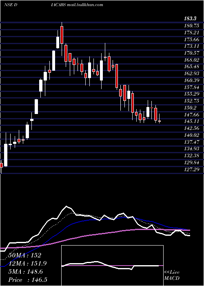
Task: Click the 168.02 price axis label
Action: (x=192, y=60)
